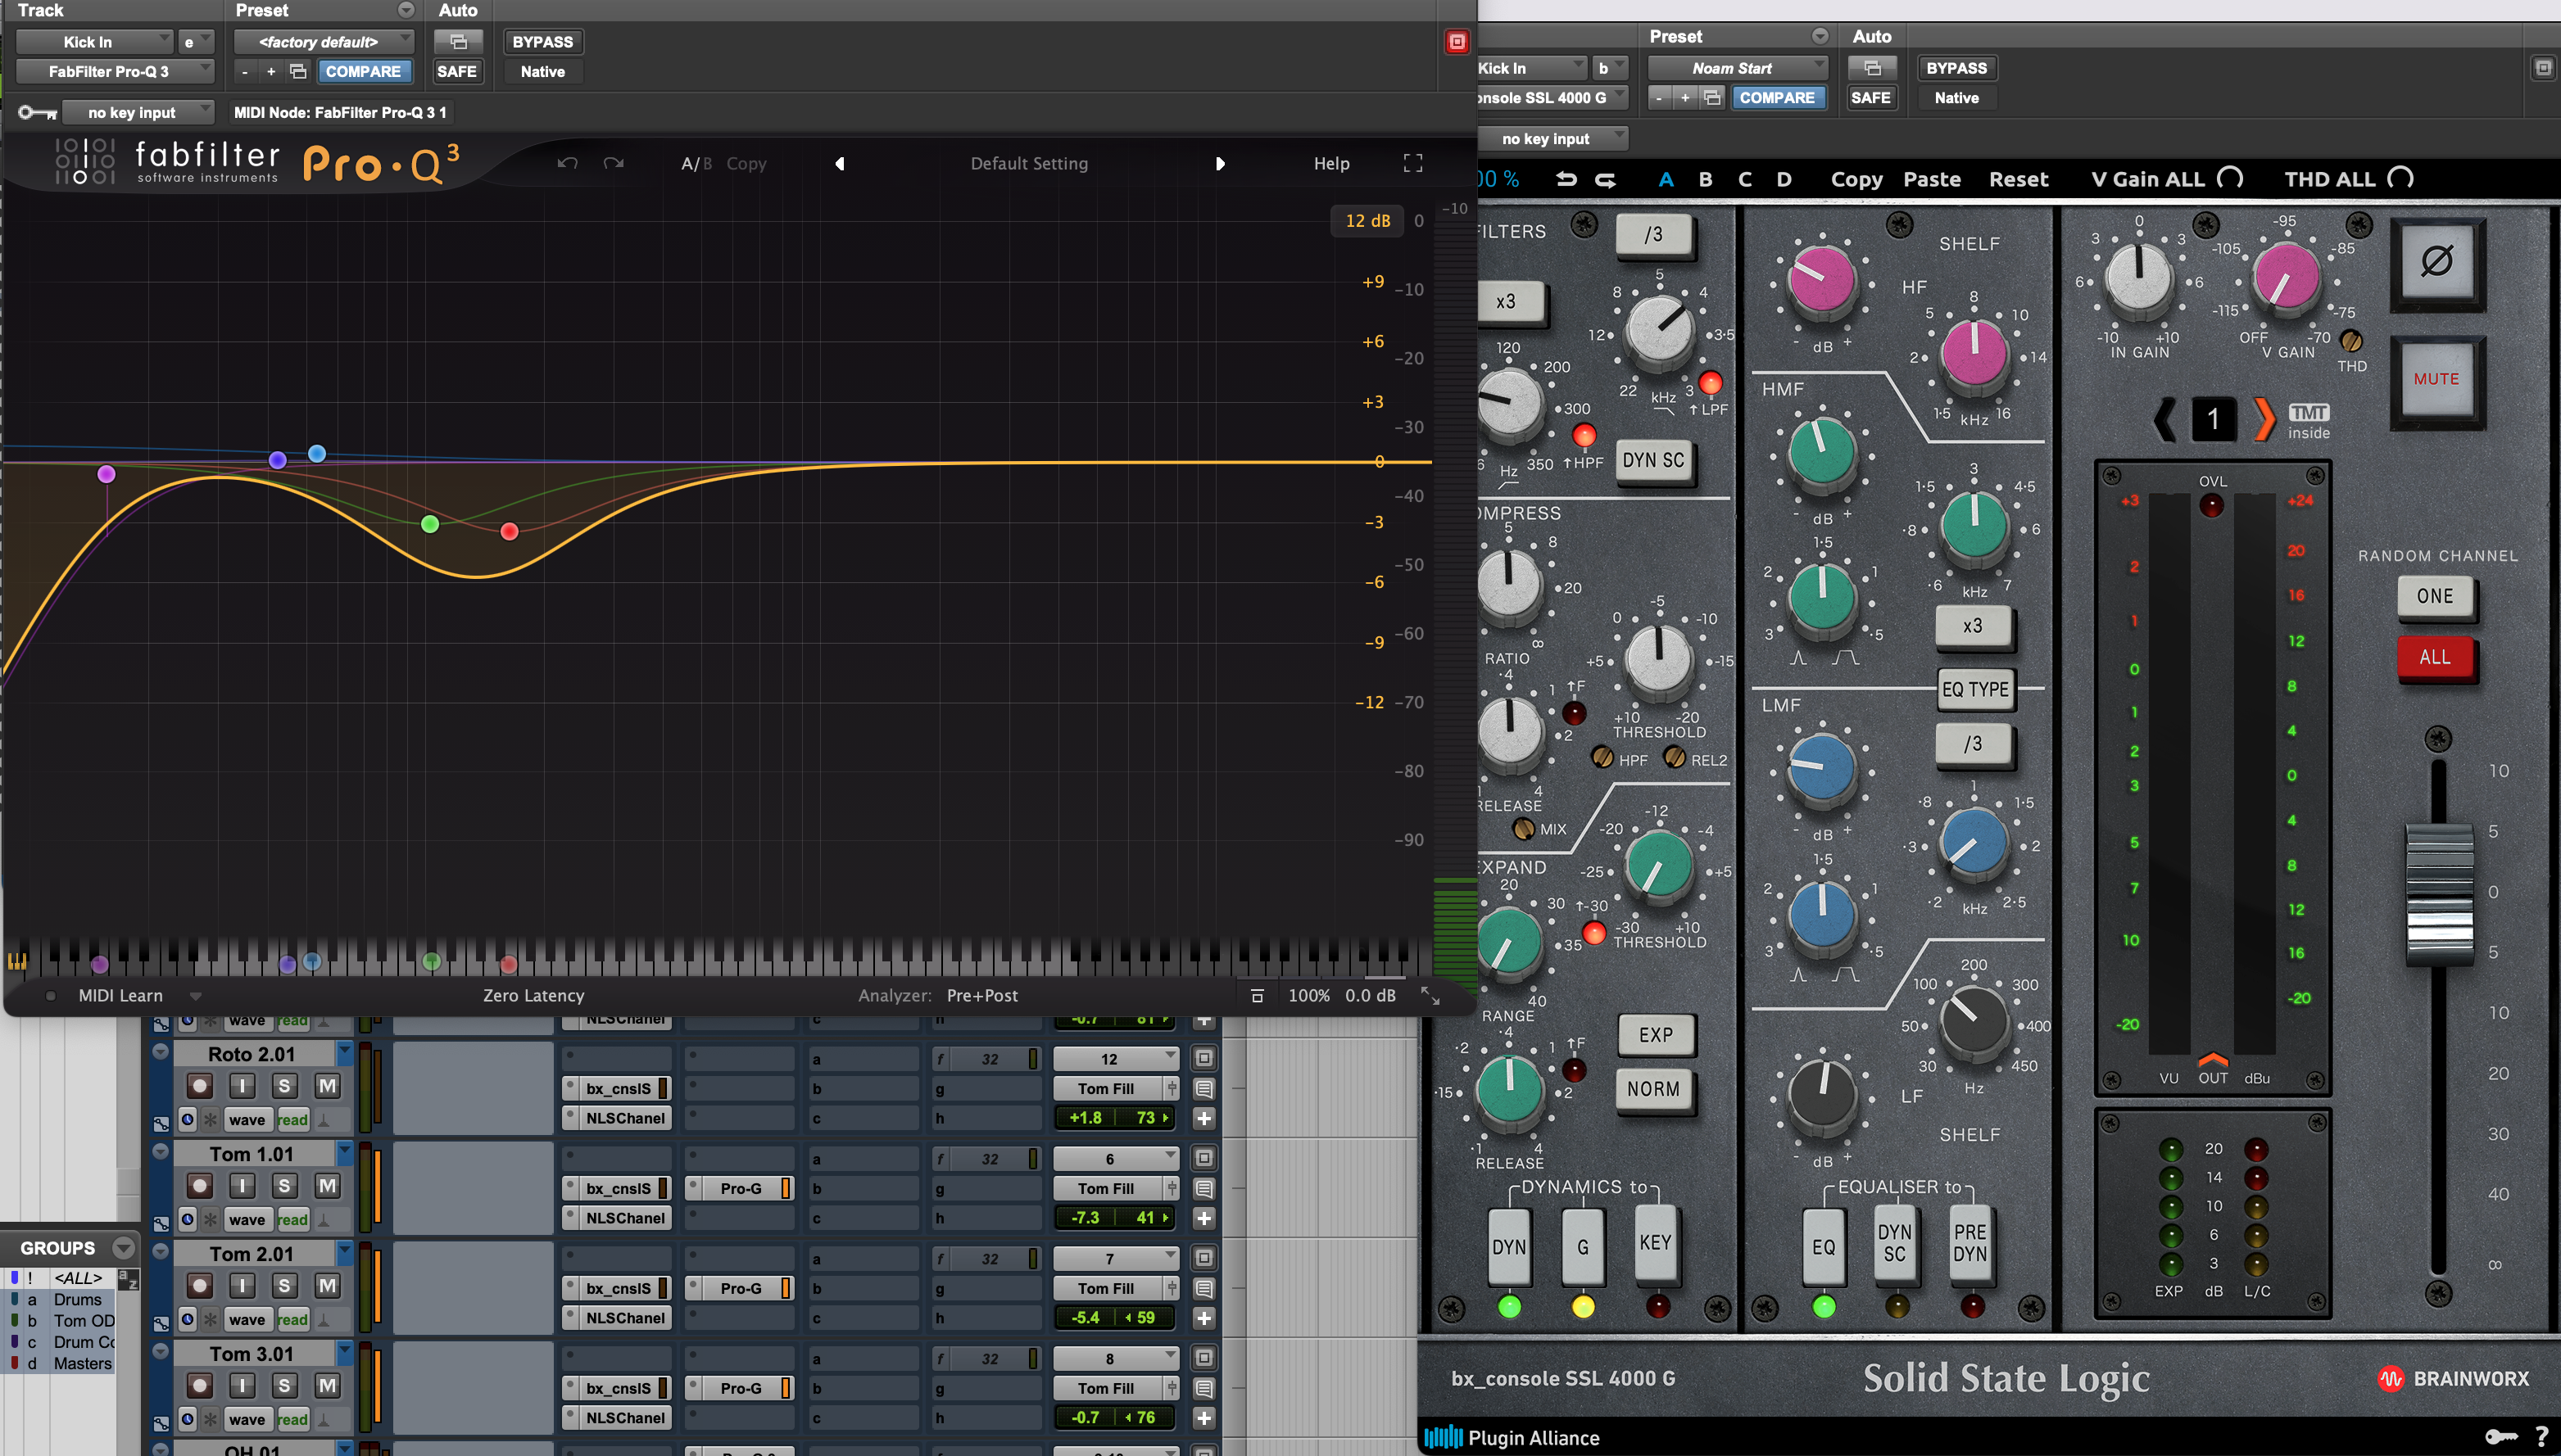Select settings C in bx_console
Viewport: 2561px width, 1456px height.
click(1745, 179)
